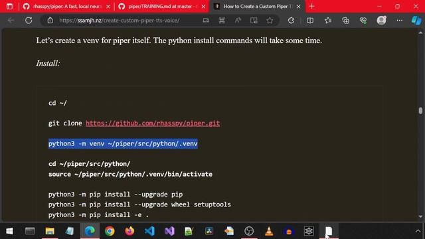Open the Copilot sidebar
425x239 pixels.
tap(416, 21)
